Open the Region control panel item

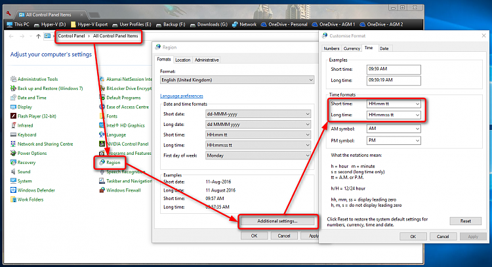tap(115, 161)
